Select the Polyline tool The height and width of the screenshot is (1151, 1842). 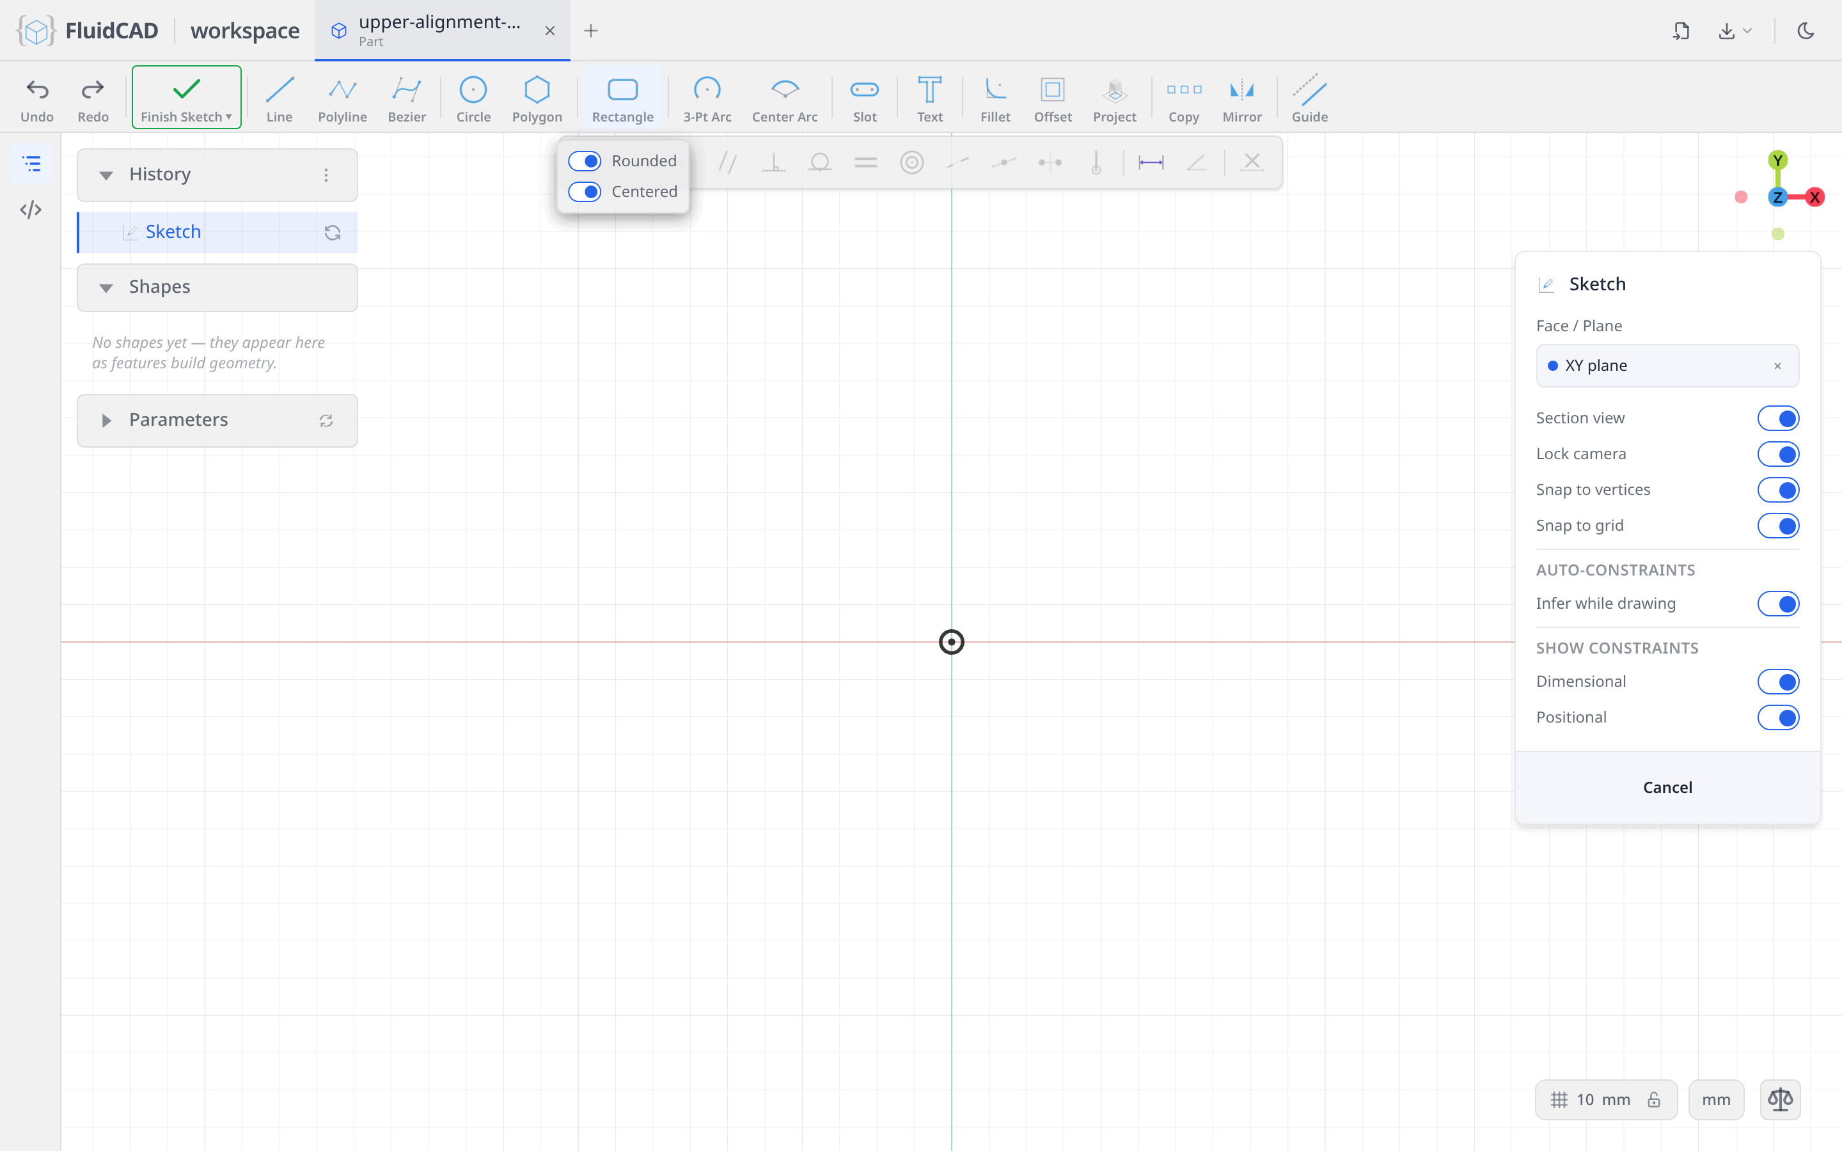[343, 99]
